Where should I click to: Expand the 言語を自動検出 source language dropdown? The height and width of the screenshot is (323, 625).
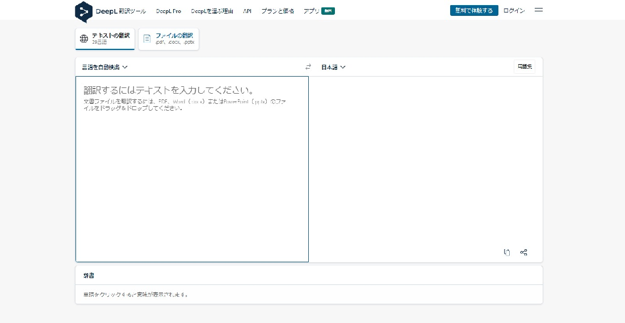coord(105,67)
